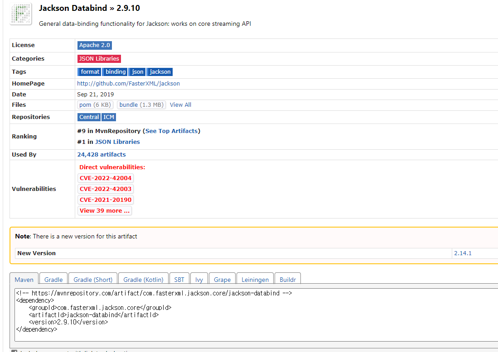Open the JSON Libraries category badge
Image resolution: width=498 pixels, height=352 pixels.
tap(99, 59)
